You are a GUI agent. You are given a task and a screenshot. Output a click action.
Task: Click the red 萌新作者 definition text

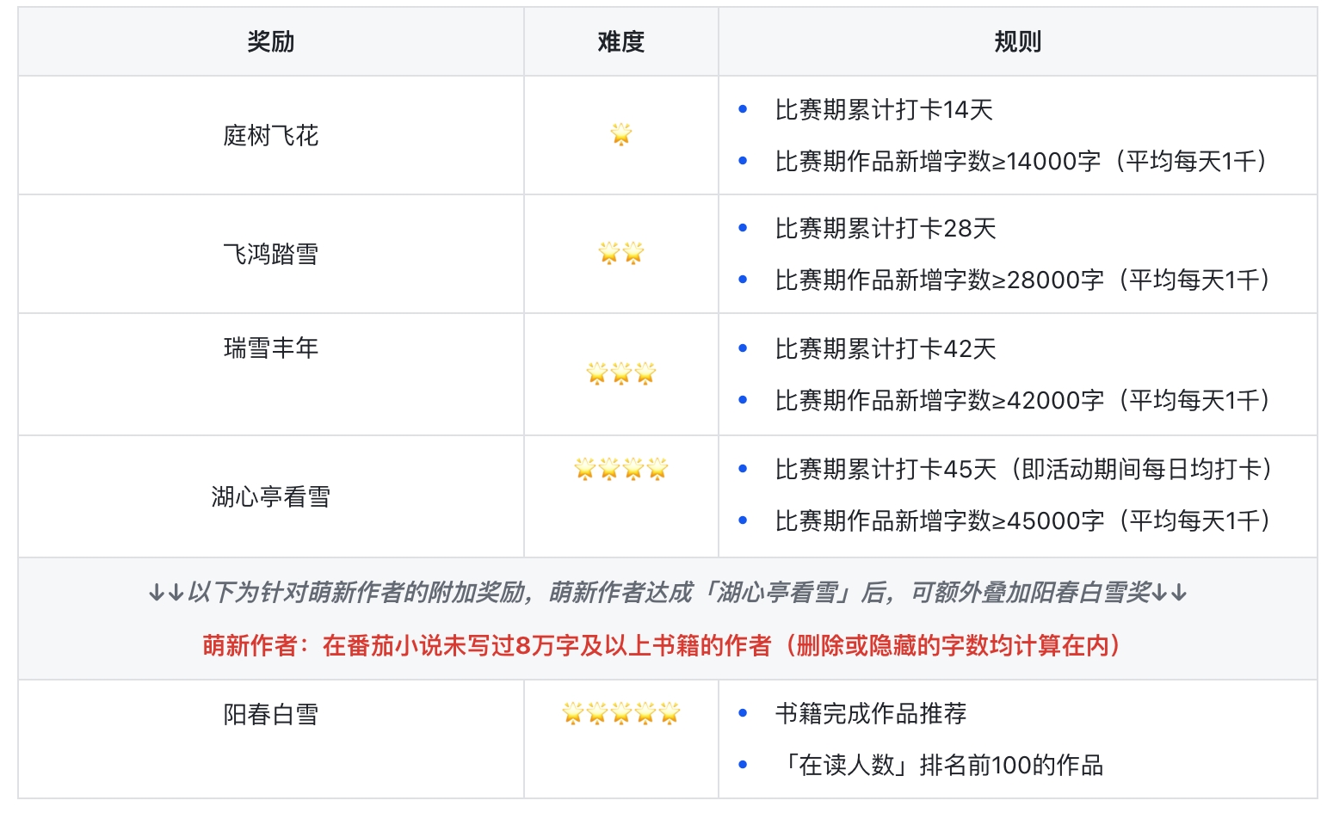[663, 645]
